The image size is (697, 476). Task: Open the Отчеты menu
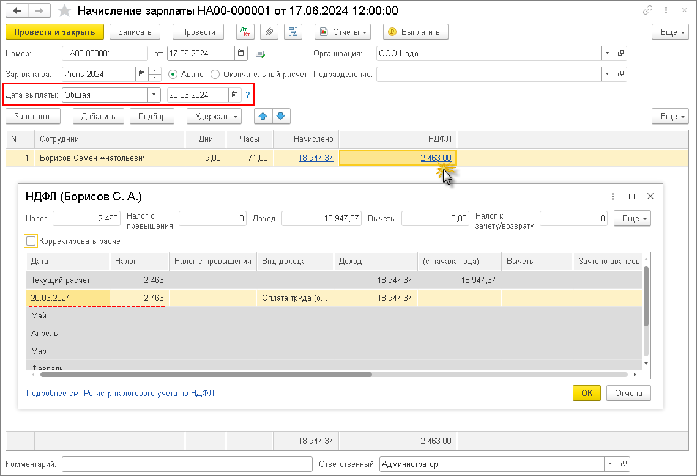click(343, 32)
